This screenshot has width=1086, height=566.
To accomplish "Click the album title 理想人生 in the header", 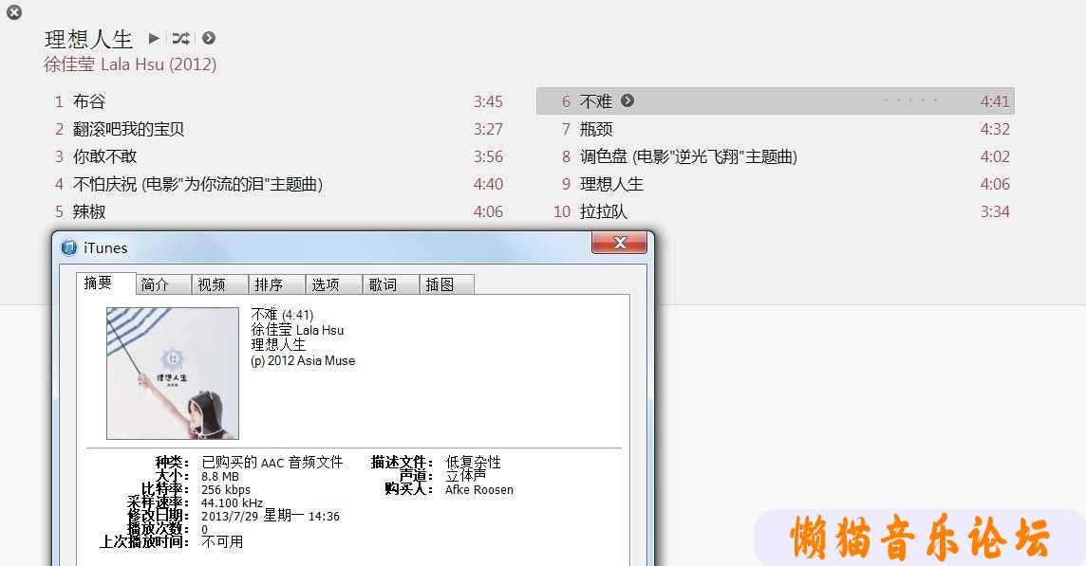I will coord(88,39).
